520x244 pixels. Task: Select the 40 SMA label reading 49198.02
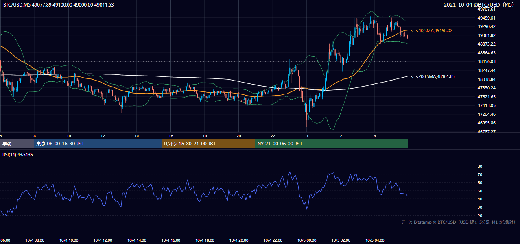coord(432,30)
